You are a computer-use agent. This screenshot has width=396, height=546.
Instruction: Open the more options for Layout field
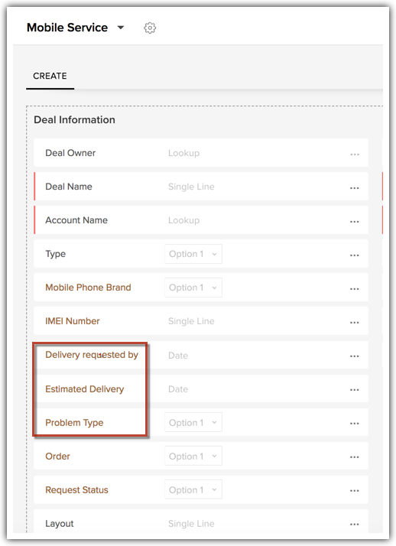(x=355, y=524)
